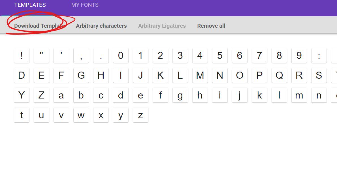The height and width of the screenshot is (180, 337).
Task: Choose the lowercase c tile
Action: click(x=101, y=95)
